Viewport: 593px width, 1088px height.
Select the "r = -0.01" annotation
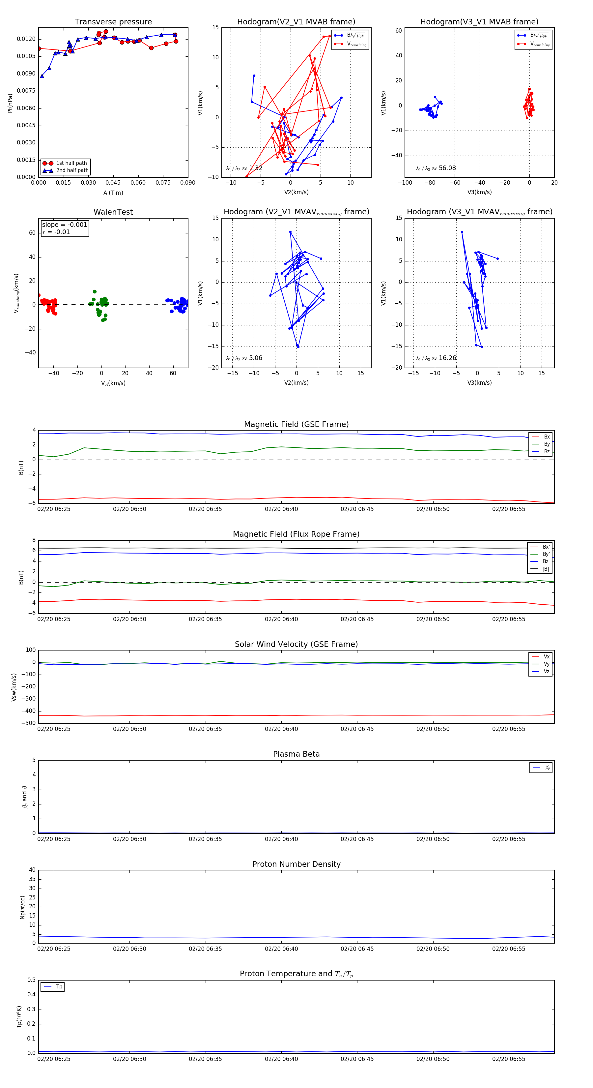click(56, 232)
